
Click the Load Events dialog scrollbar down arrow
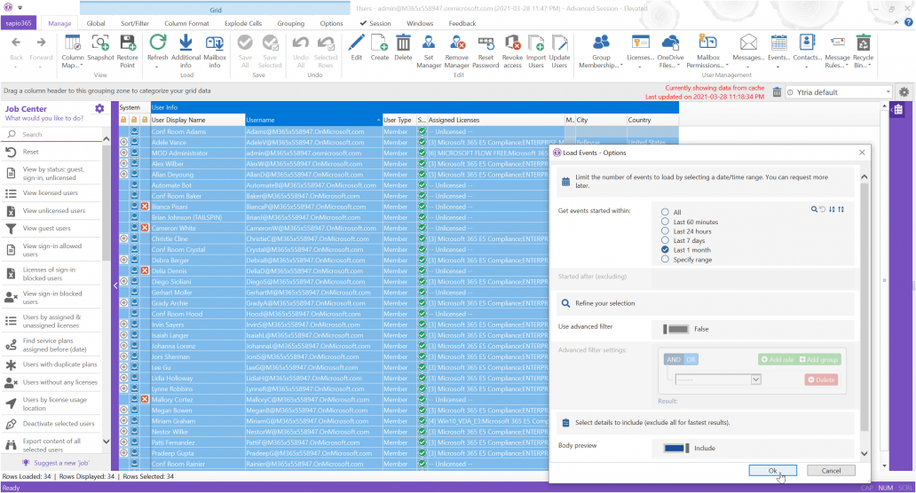tap(864, 454)
